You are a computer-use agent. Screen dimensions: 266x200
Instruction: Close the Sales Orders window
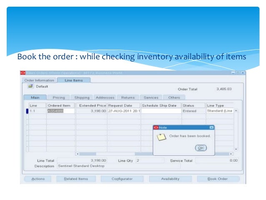tap(243, 73)
